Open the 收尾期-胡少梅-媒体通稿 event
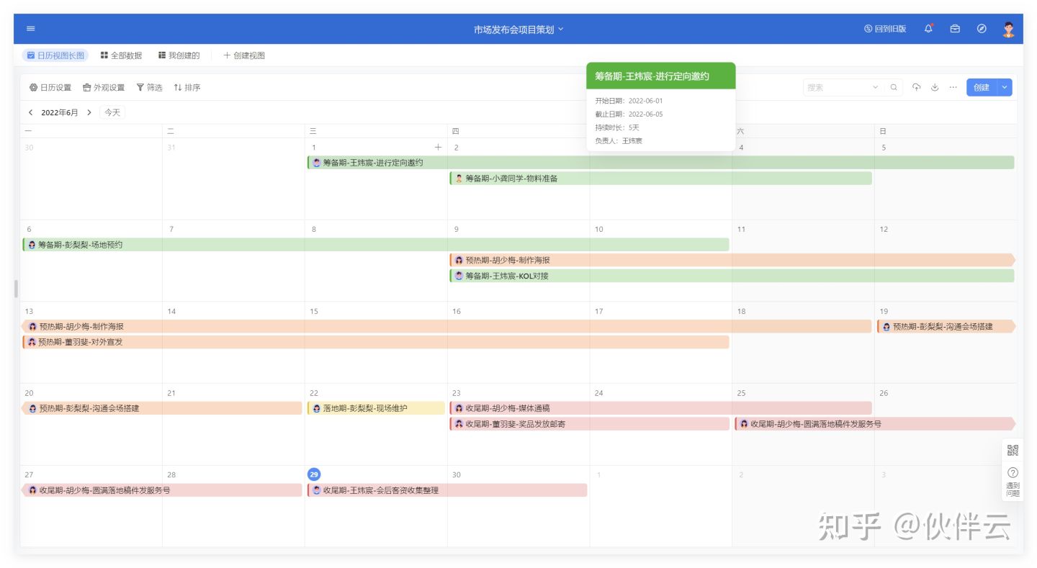The image size is (1037, 568). 660,408
